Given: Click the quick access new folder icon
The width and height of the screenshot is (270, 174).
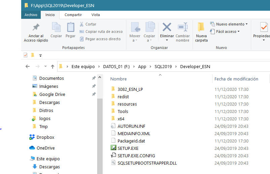Looking at the screenshot, I should 33,55.
